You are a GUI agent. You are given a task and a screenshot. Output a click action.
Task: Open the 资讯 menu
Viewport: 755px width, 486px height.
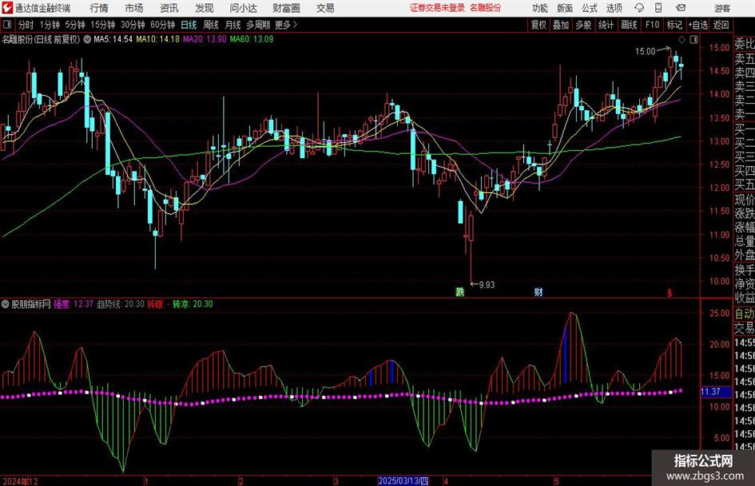click(169, 8)
